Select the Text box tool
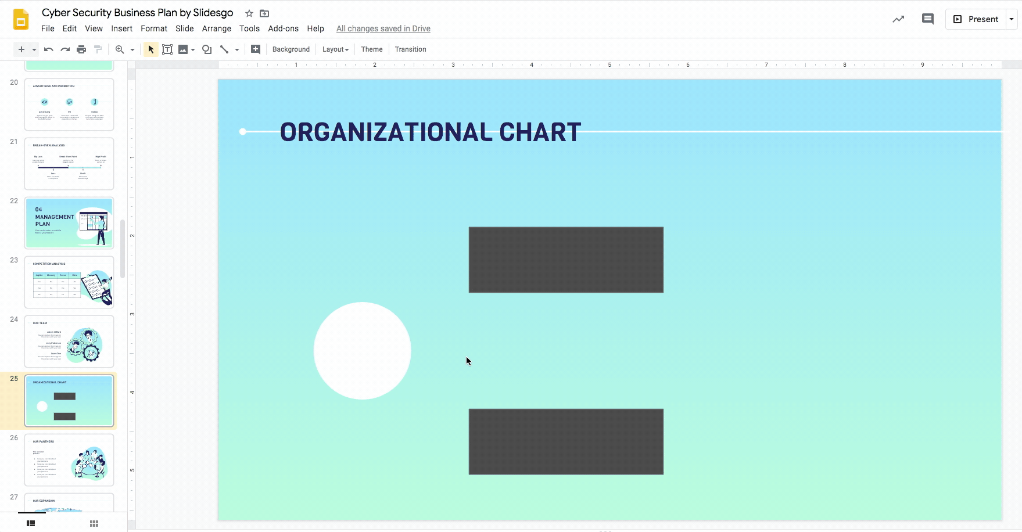Viewport: 1022px width, 532px height. [167, 49]
